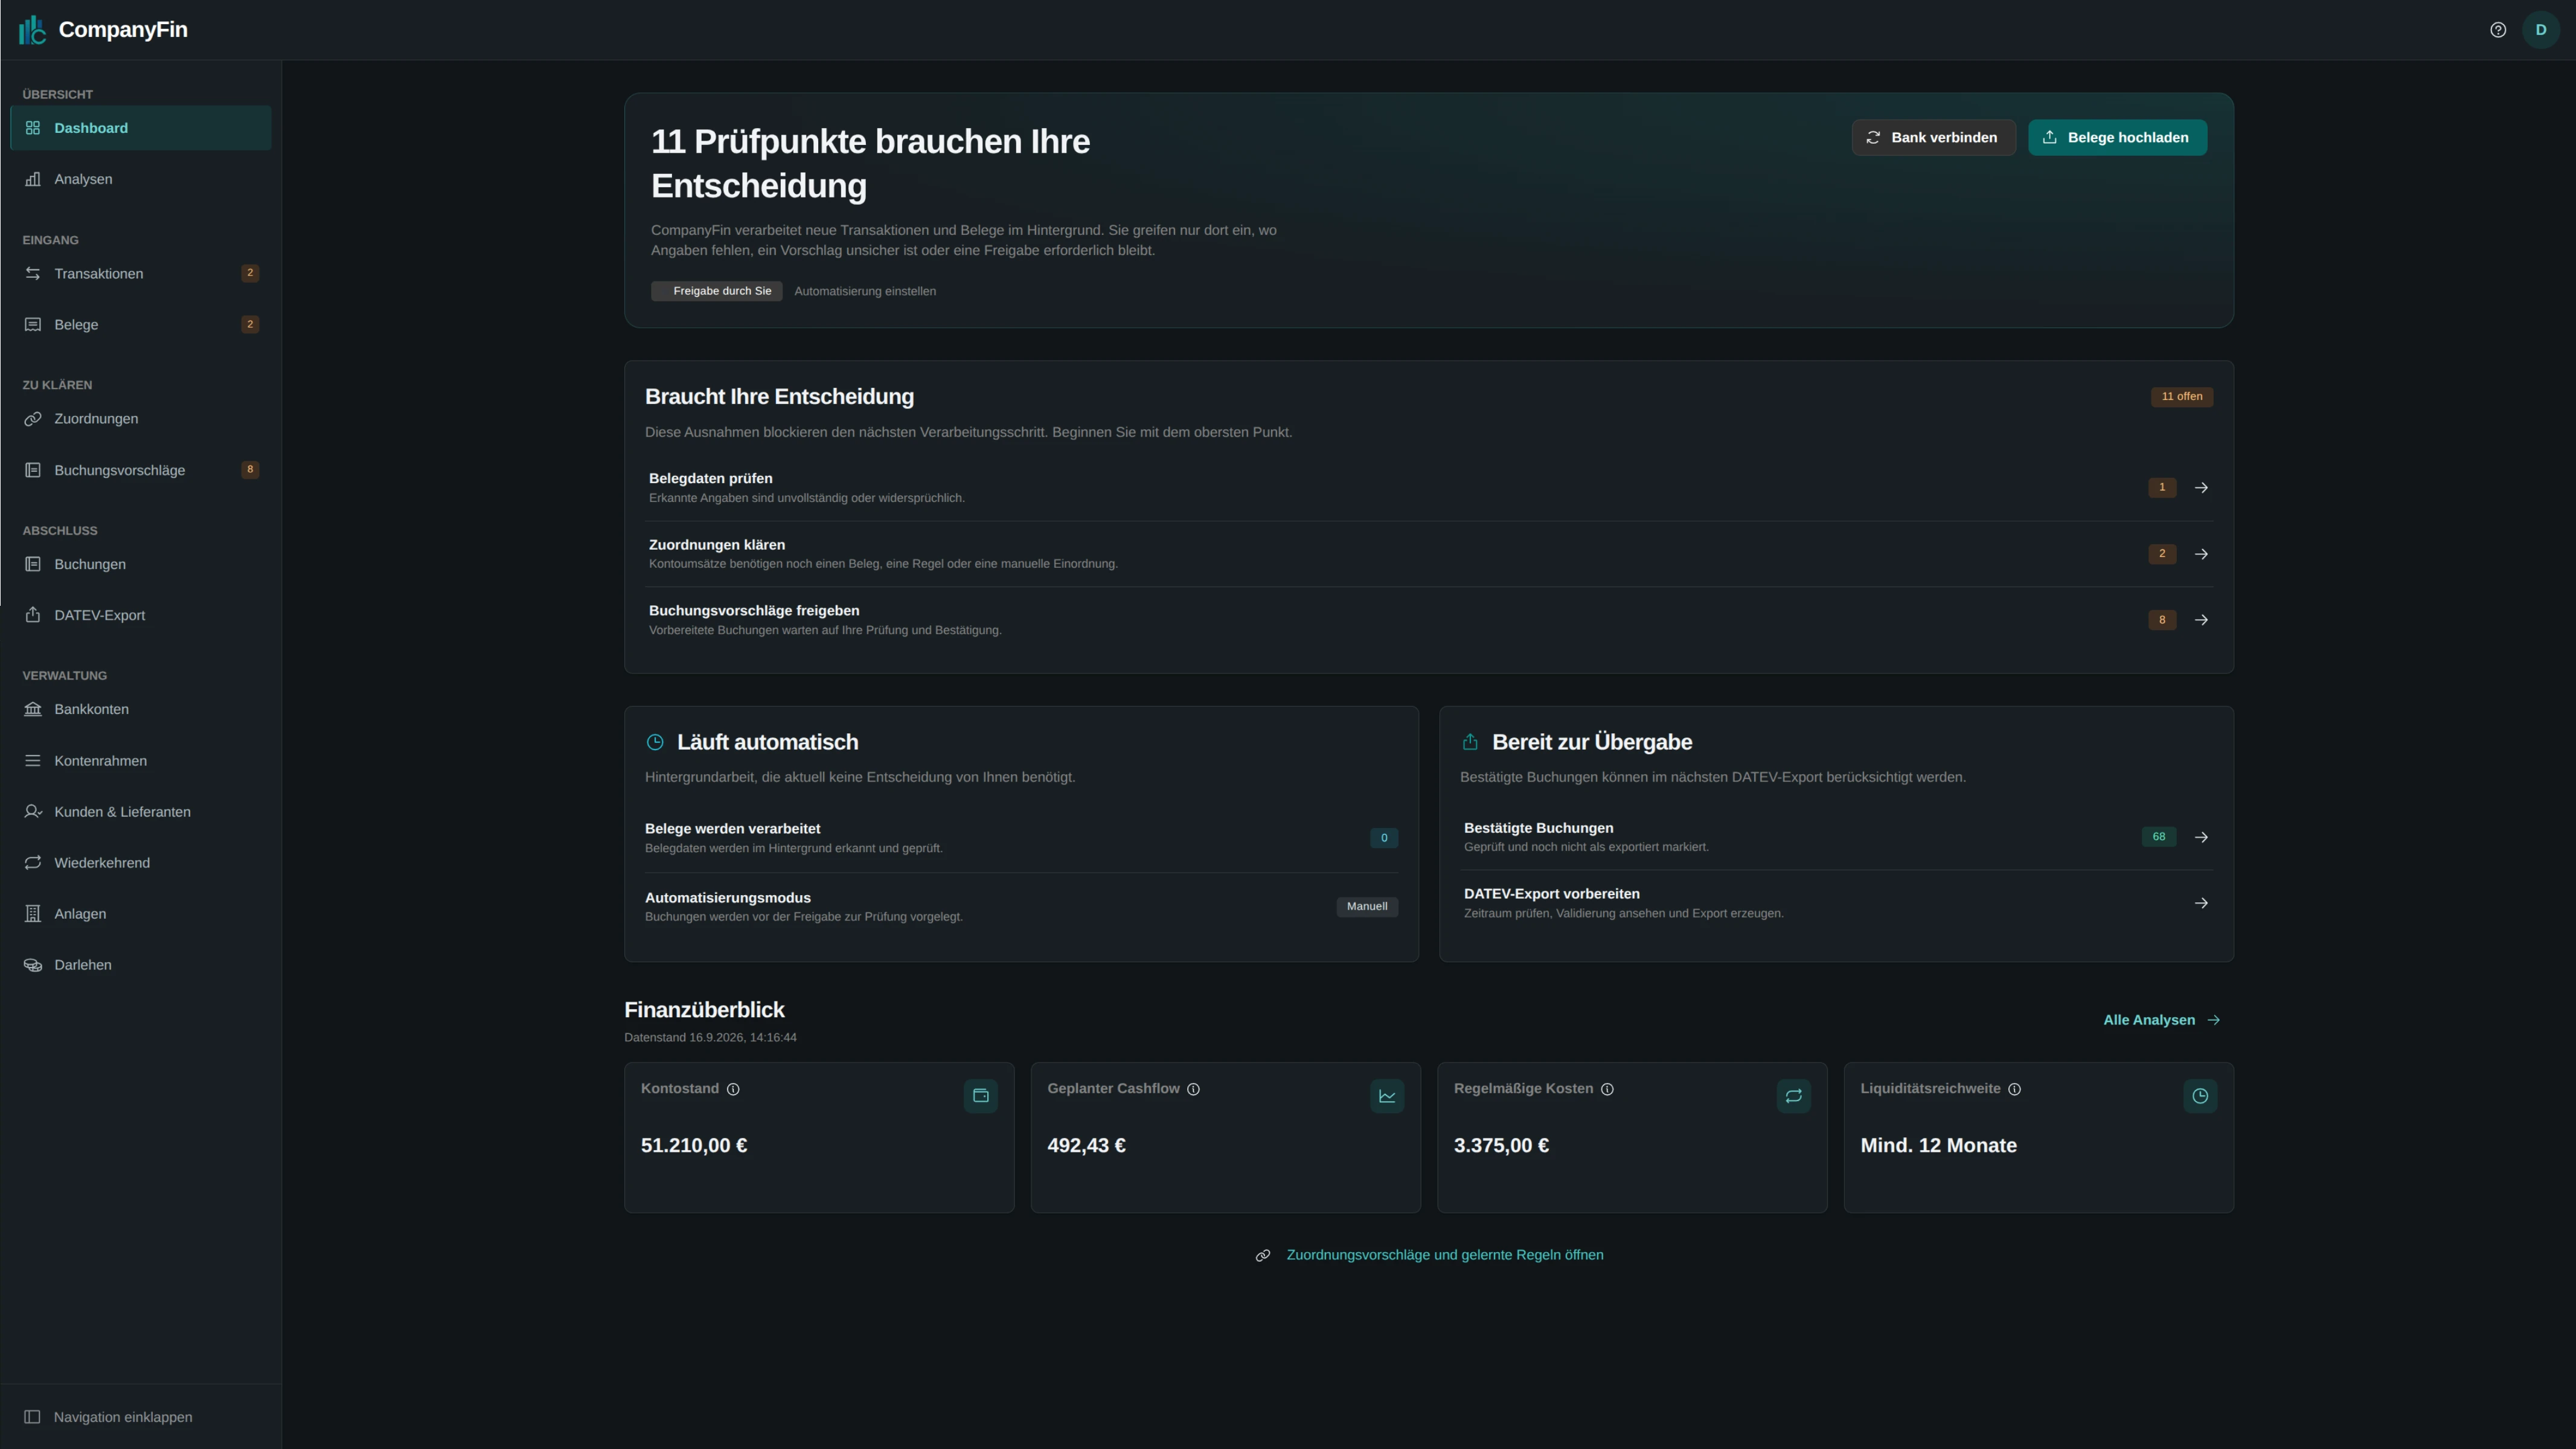2576x1449 pixels.
Task: Click the loop icon for Wiederkehrend
Action: coord(33,862)
